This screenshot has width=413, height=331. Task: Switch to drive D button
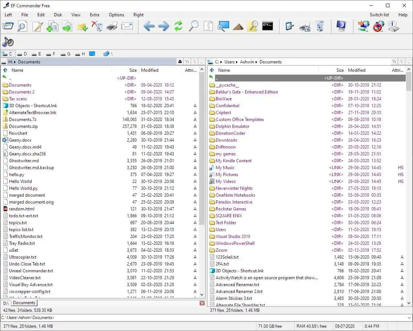[22, 54]
